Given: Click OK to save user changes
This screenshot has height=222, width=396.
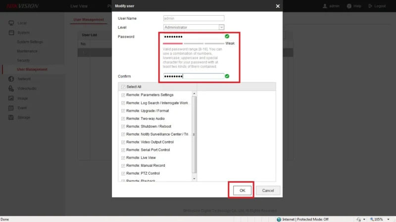Looking at the screenshot, I should click(x=242, y=190).
